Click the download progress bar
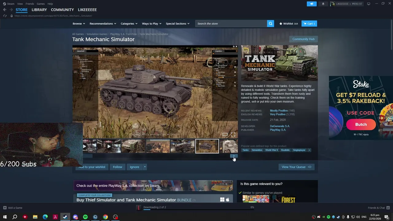This screenshot has width=393, height=221. point(198,210)
